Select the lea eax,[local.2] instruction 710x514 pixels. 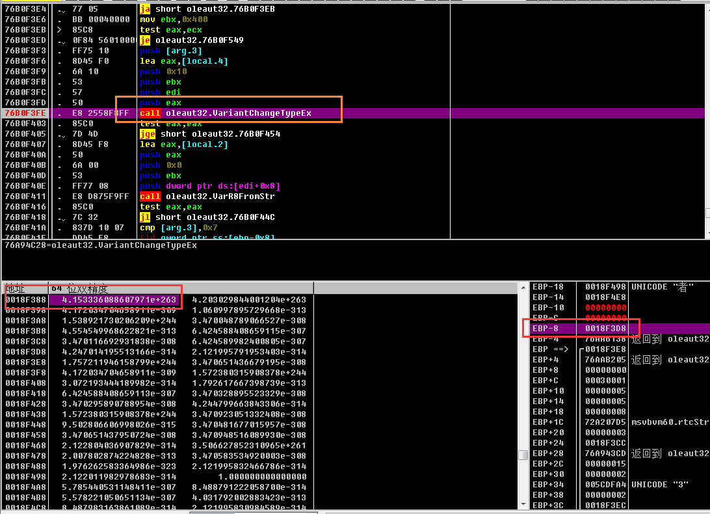[184, 144]
